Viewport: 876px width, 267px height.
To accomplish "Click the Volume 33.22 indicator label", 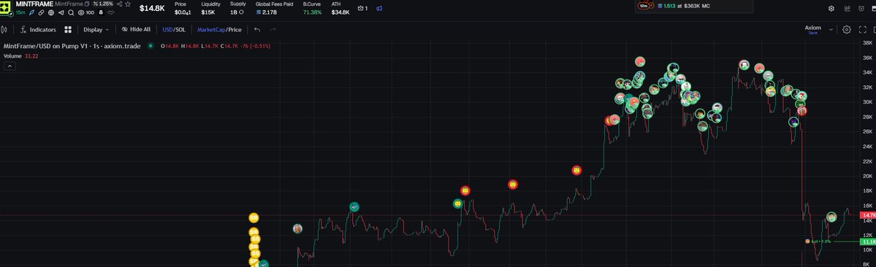I will (x=20, y=56).
